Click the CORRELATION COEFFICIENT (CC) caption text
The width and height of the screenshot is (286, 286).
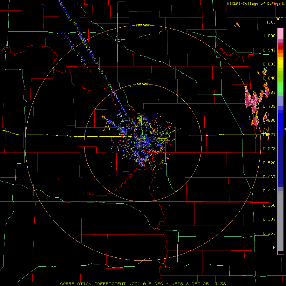(101, 284)
